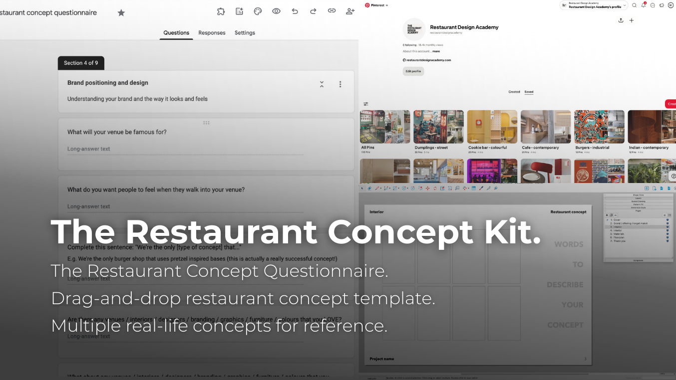Expand the Dimension Style panel
Viewport: 676px width, 380px height.
point(638,207)
